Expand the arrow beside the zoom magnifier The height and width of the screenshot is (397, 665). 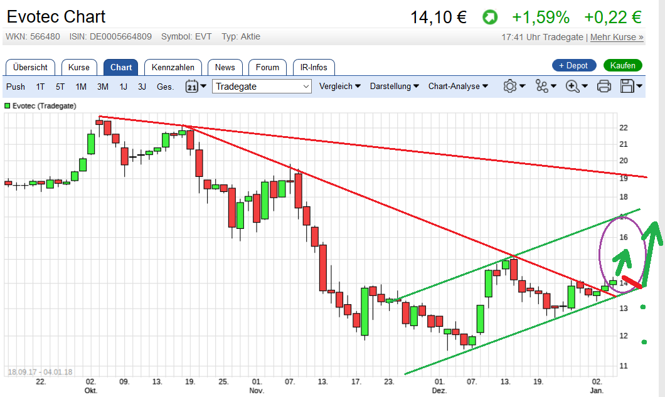585,86
